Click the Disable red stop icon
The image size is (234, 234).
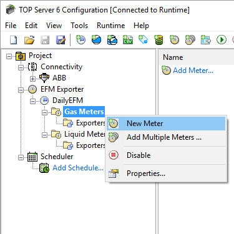[114, 155]
